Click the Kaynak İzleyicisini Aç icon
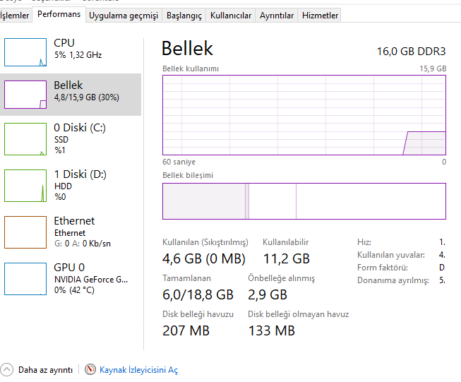The width and height of the screenshot is (461, 382). coord(90,369)
